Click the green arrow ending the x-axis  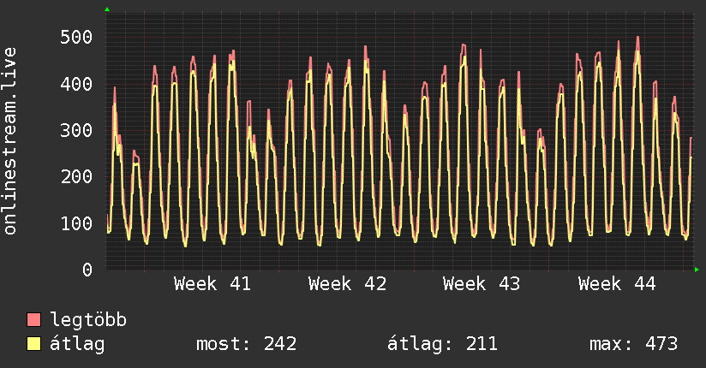click(697, 270)
